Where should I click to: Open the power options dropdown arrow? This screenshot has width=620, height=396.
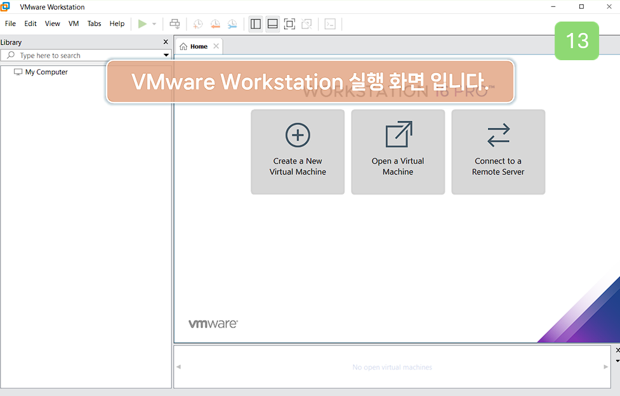(x=154, y=23)
